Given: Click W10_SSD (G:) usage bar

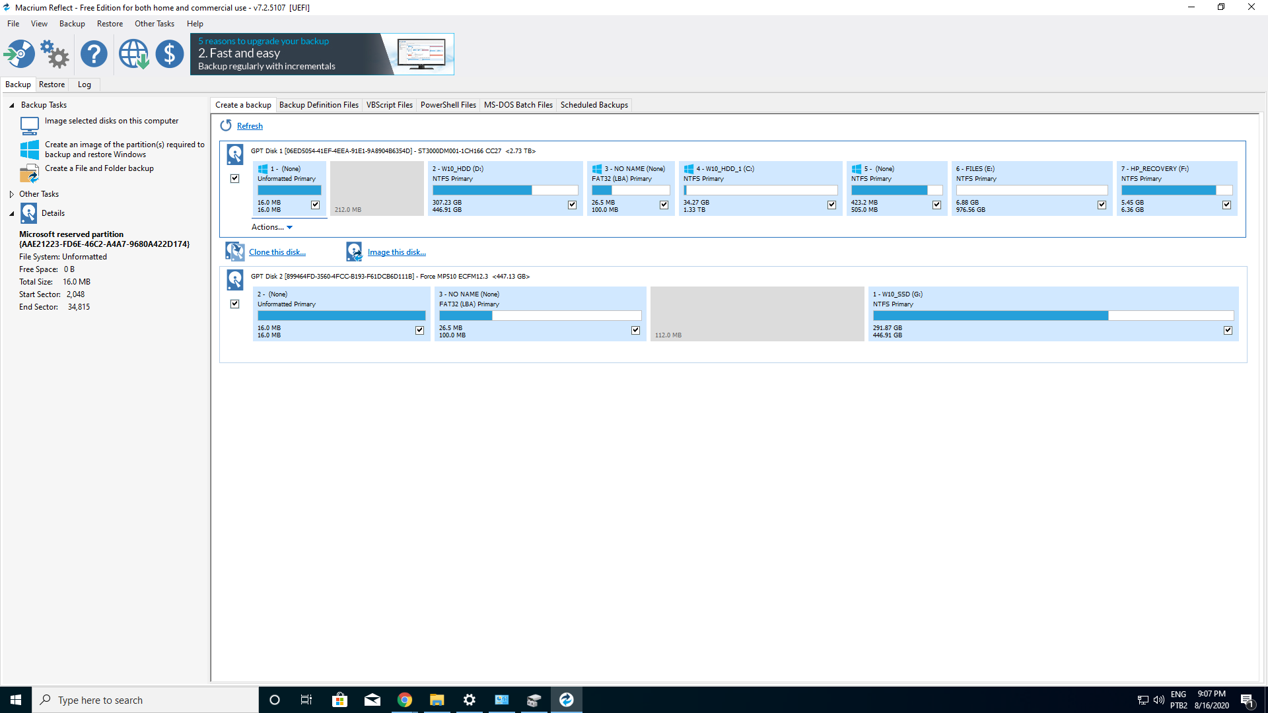Looking at the screenshot, I should [1053, 316].
